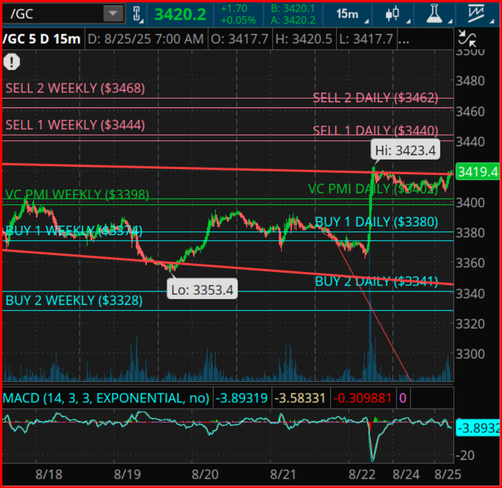The image size is (502, 488).
Task: Click the 8/19 date on time axis
Action: click(127, 474)
